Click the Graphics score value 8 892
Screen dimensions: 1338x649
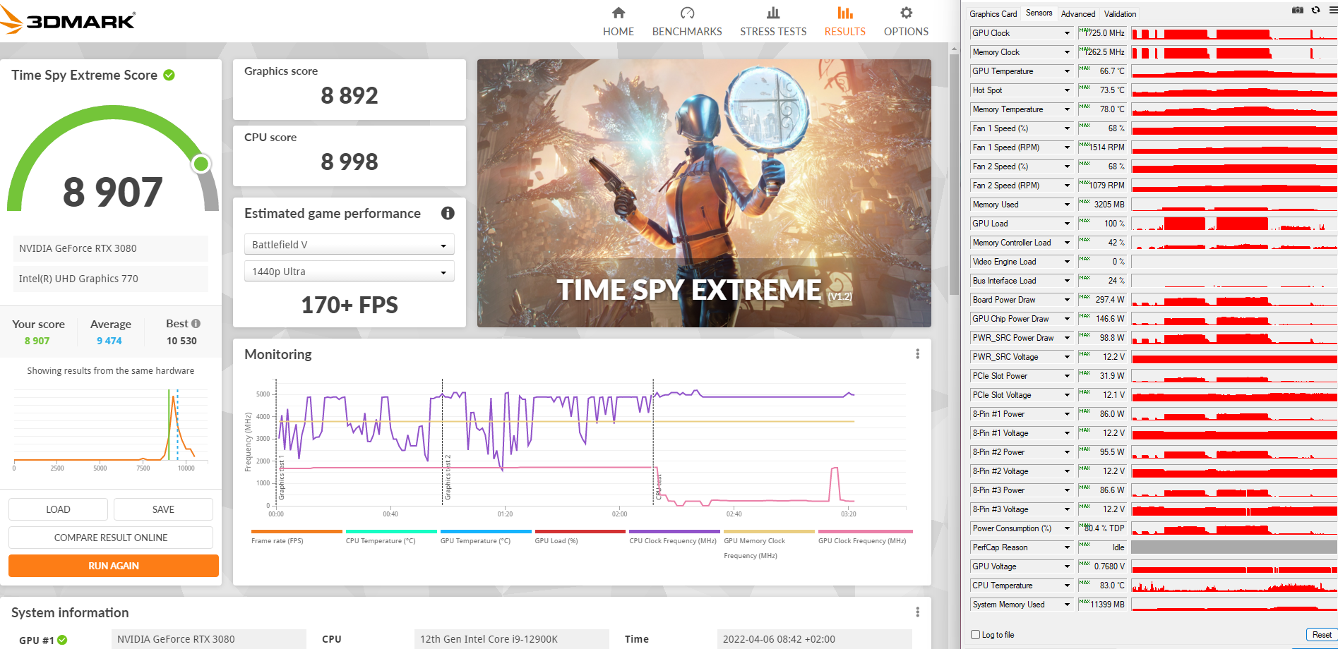click(350, 95)
